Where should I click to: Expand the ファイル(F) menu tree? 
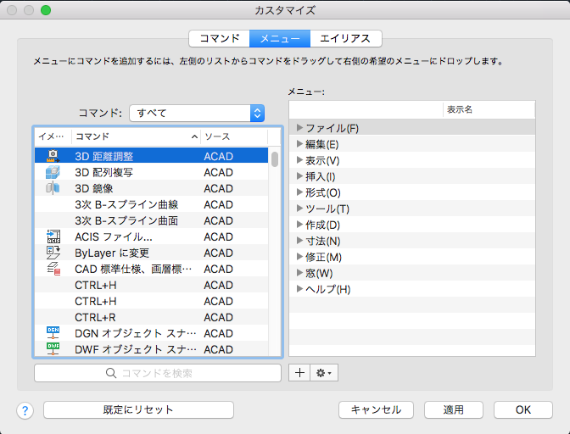(299, 128)
